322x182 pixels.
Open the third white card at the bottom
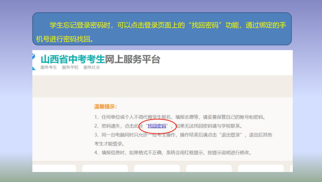[x=157, y=168]
